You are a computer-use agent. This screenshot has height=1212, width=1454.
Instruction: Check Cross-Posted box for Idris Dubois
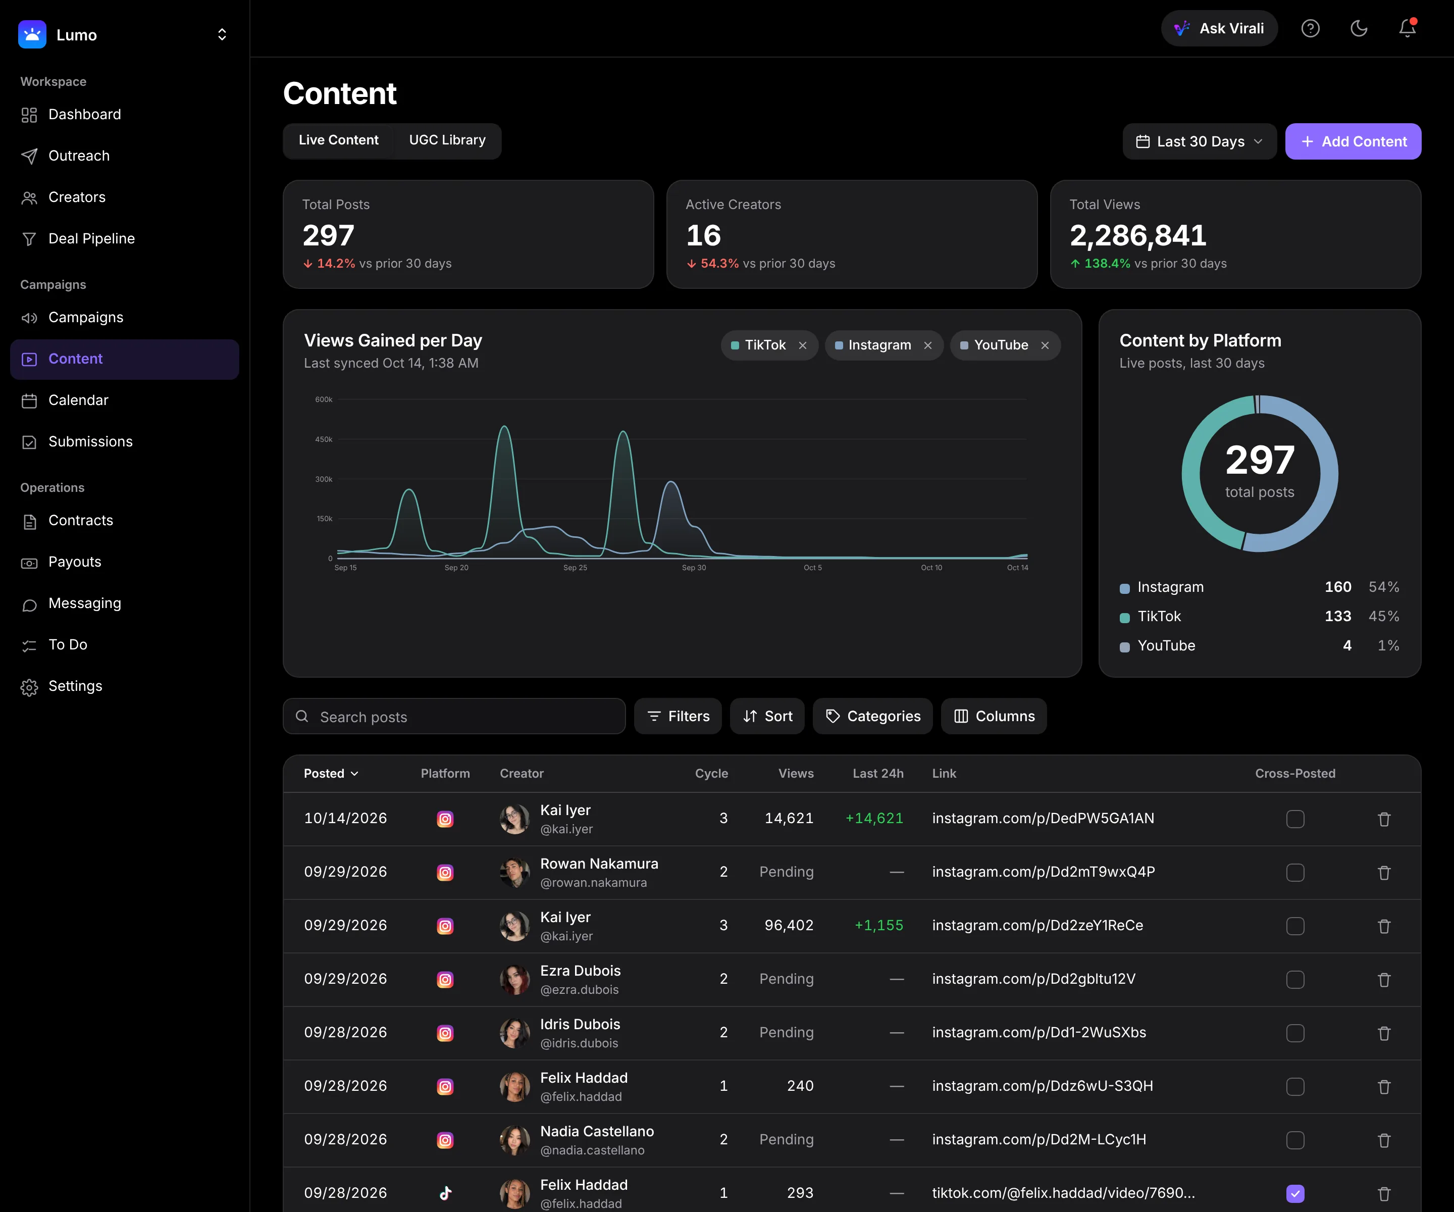[1295, 1033]
